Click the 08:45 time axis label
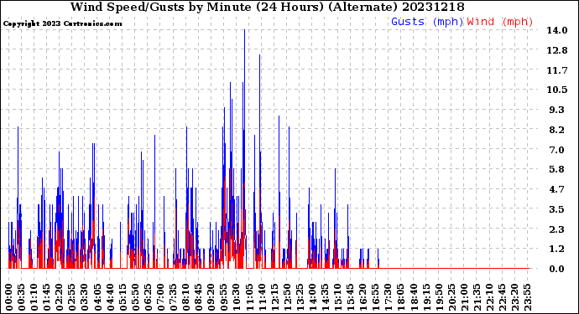The height and width of the screenshot is (314, 579). pos(199,297)
